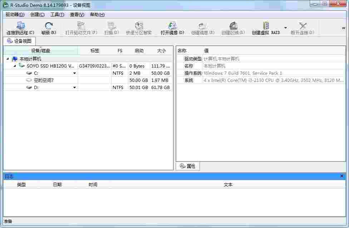Open the dropdown arrow on drive D:
The height and width of the screenshot is (228, 349).
75,87
